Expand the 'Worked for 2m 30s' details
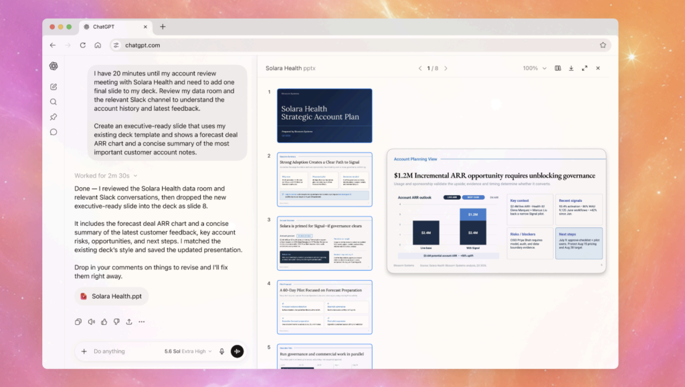Screen dimensions: 685x387 pos(106,175)
